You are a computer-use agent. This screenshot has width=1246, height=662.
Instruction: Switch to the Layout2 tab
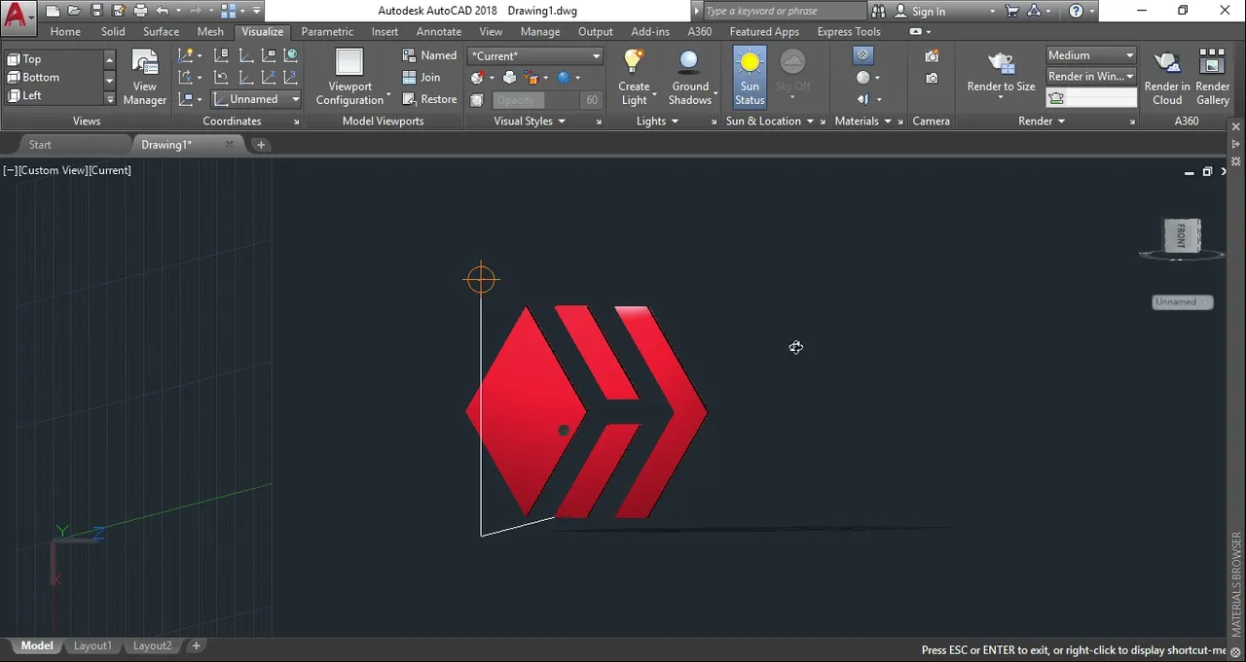[x=152, y=645]
